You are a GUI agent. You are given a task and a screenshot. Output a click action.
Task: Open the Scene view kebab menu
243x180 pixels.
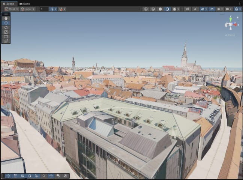[x=240, y=4]
